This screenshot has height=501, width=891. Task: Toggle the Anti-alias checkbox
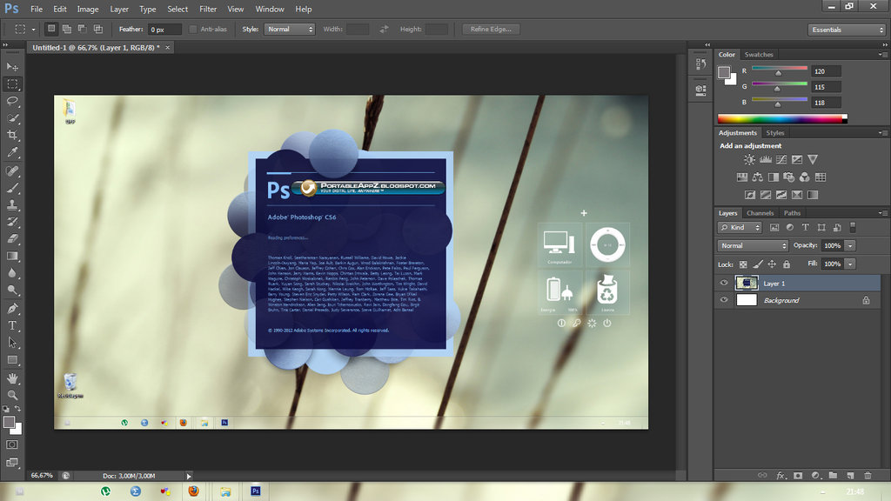(193, 29)
